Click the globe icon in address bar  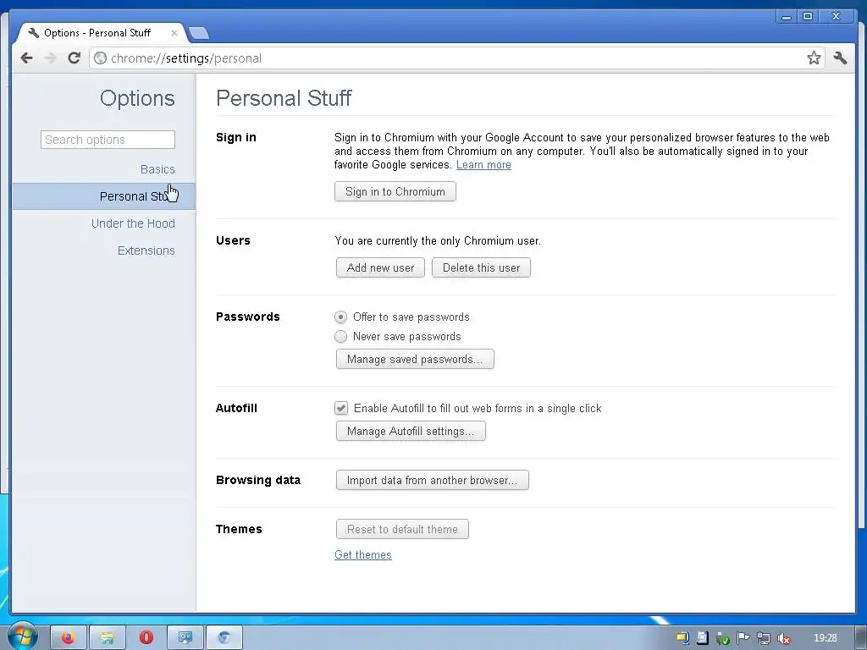100,58
